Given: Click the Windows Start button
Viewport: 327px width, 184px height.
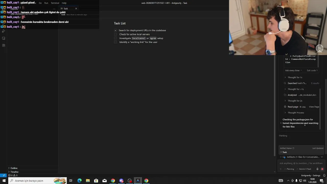Looking at the screenshot, I should (4, 181).
